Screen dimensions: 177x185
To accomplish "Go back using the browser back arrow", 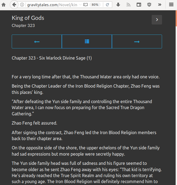I will tap(14, 5).
